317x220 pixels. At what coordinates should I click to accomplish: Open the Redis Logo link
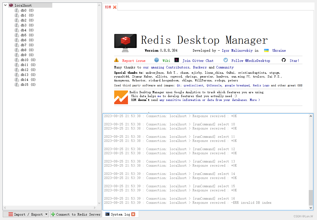pos(261,86)
